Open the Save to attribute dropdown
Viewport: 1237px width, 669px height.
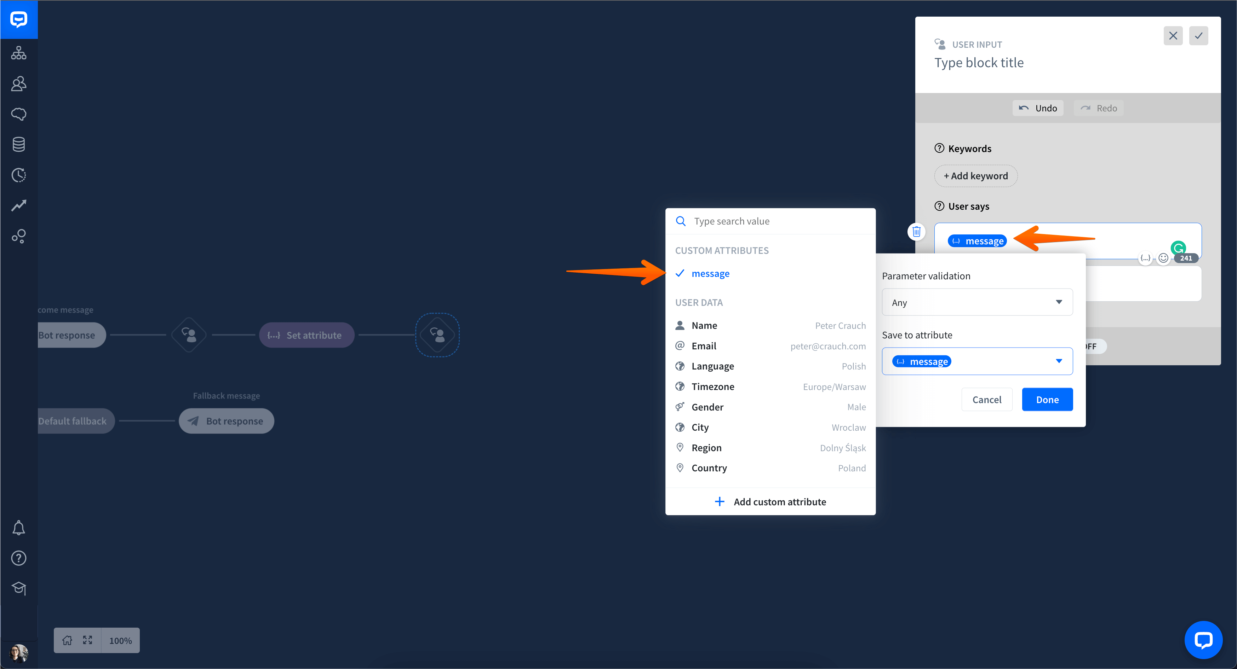tap(977, 361)
